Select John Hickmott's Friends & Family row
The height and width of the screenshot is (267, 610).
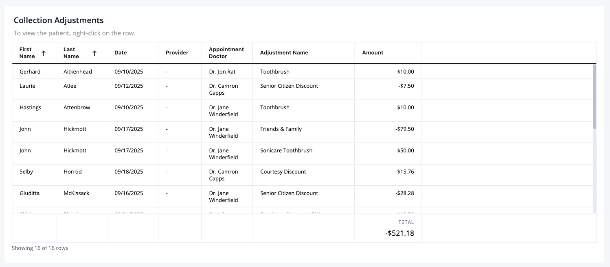click(x=303, y=132)
